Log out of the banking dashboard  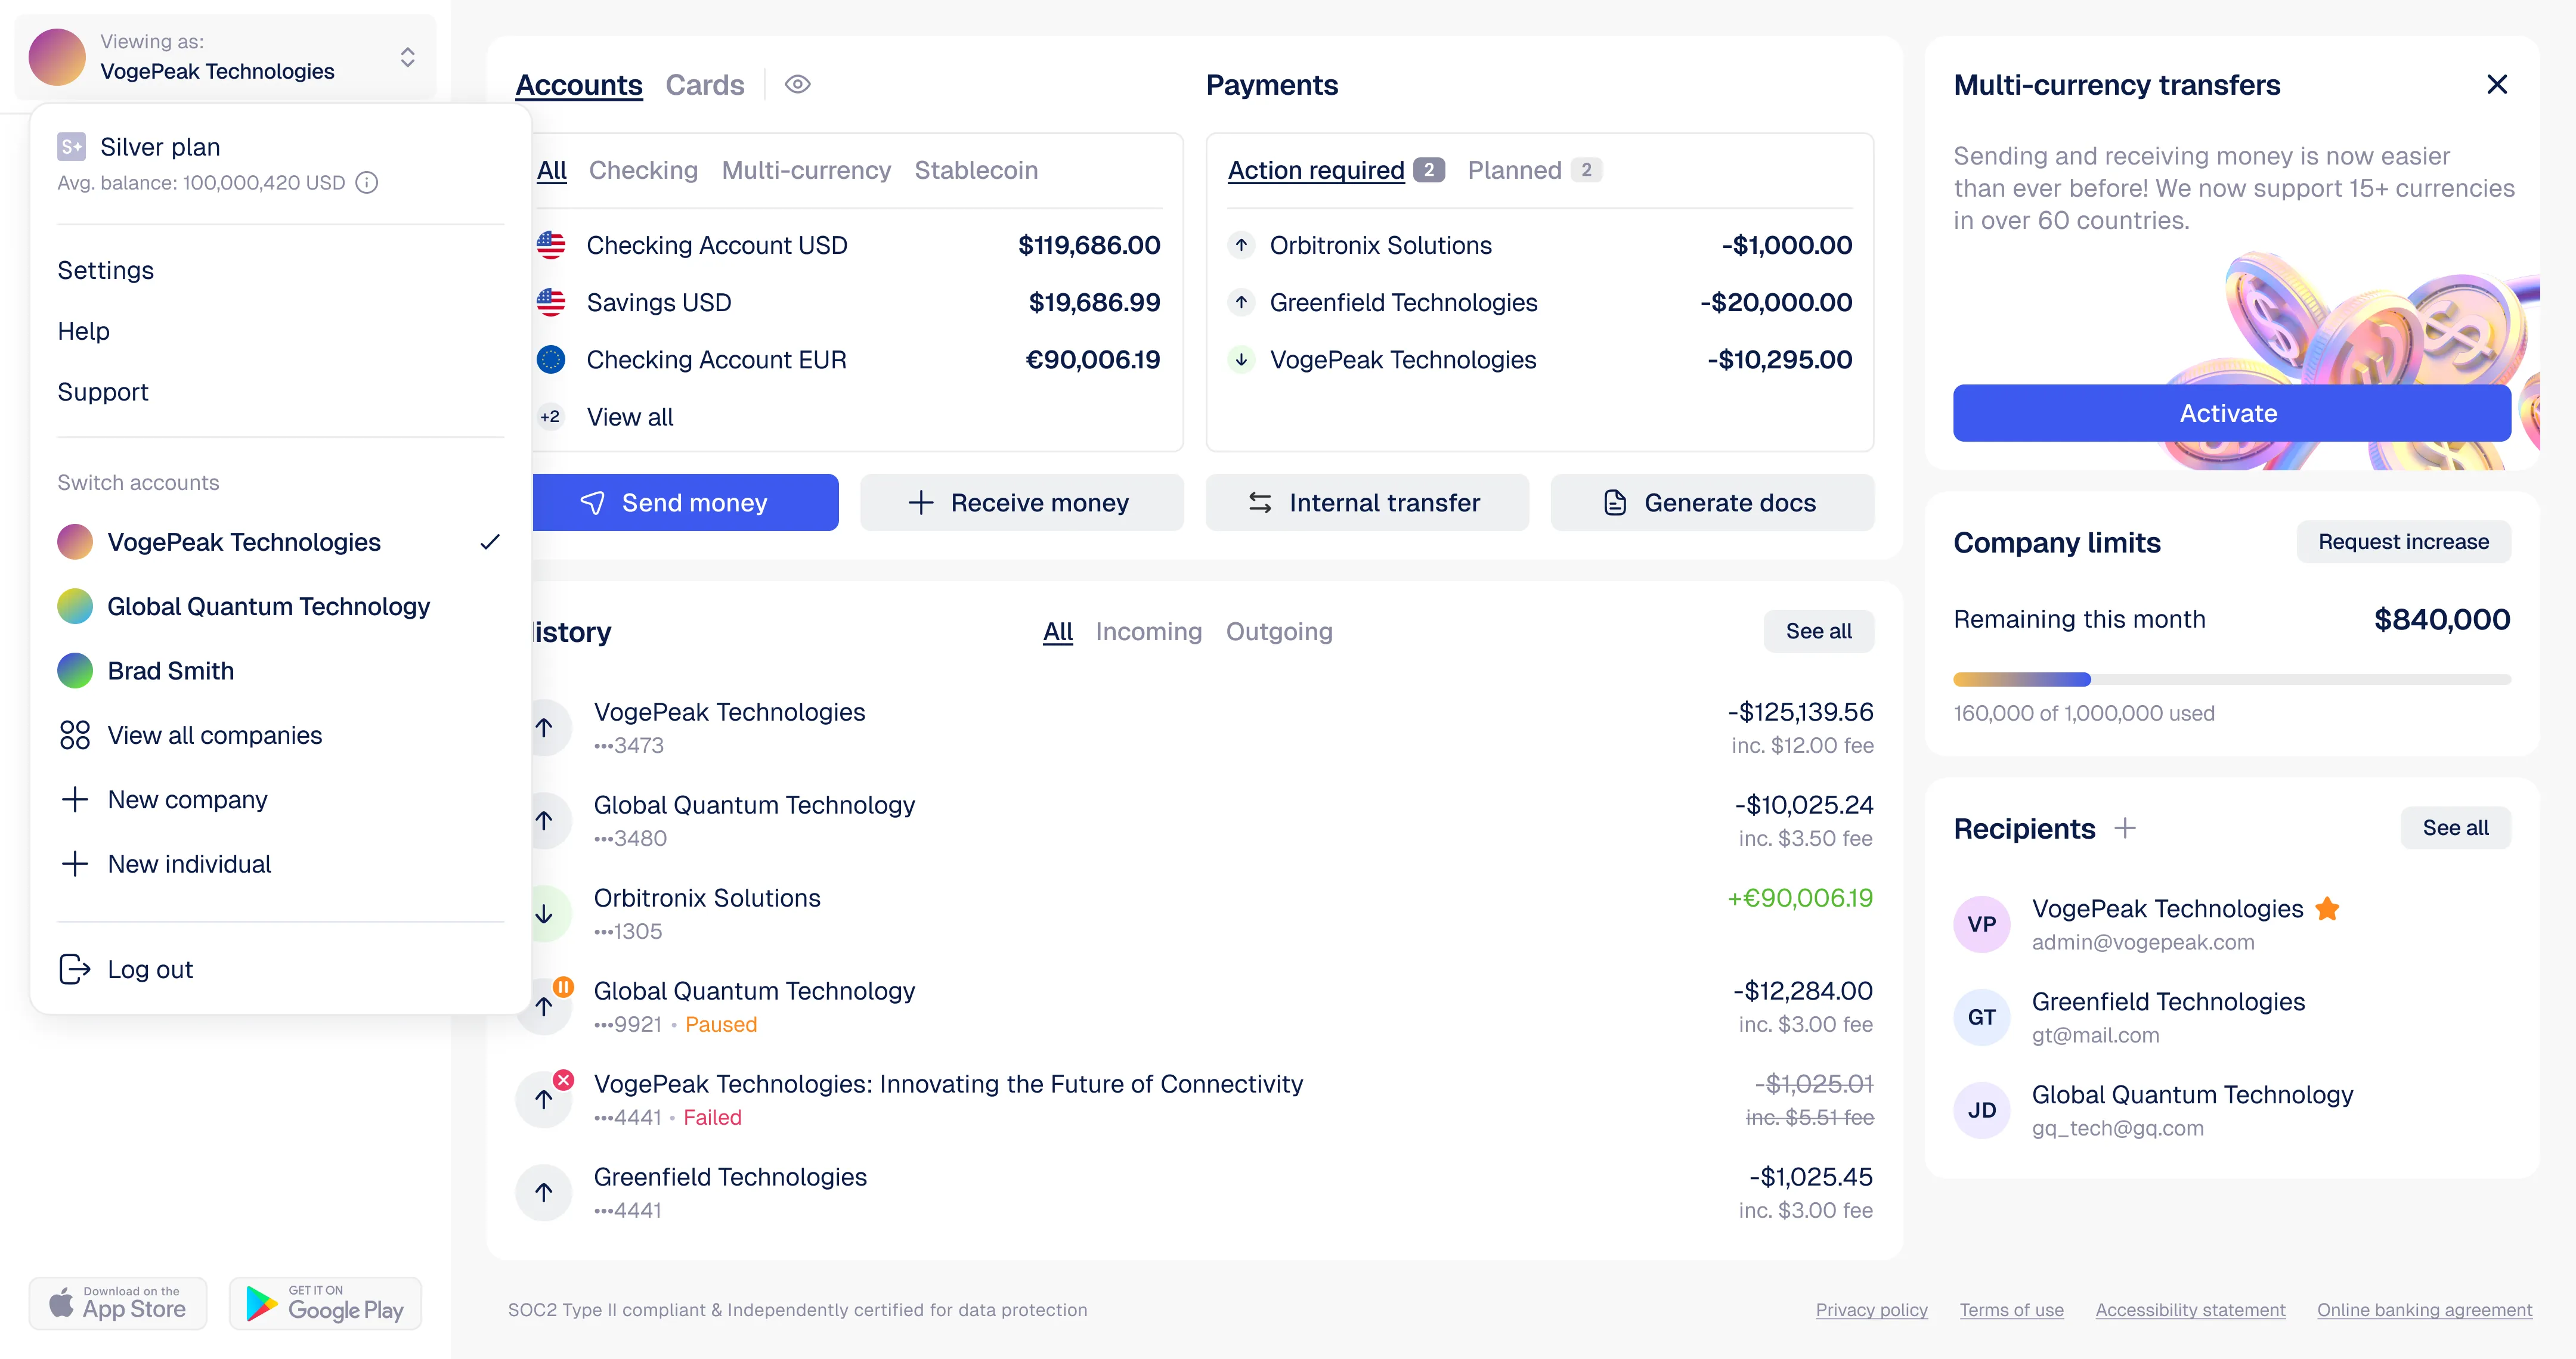[x=281, y=969]
